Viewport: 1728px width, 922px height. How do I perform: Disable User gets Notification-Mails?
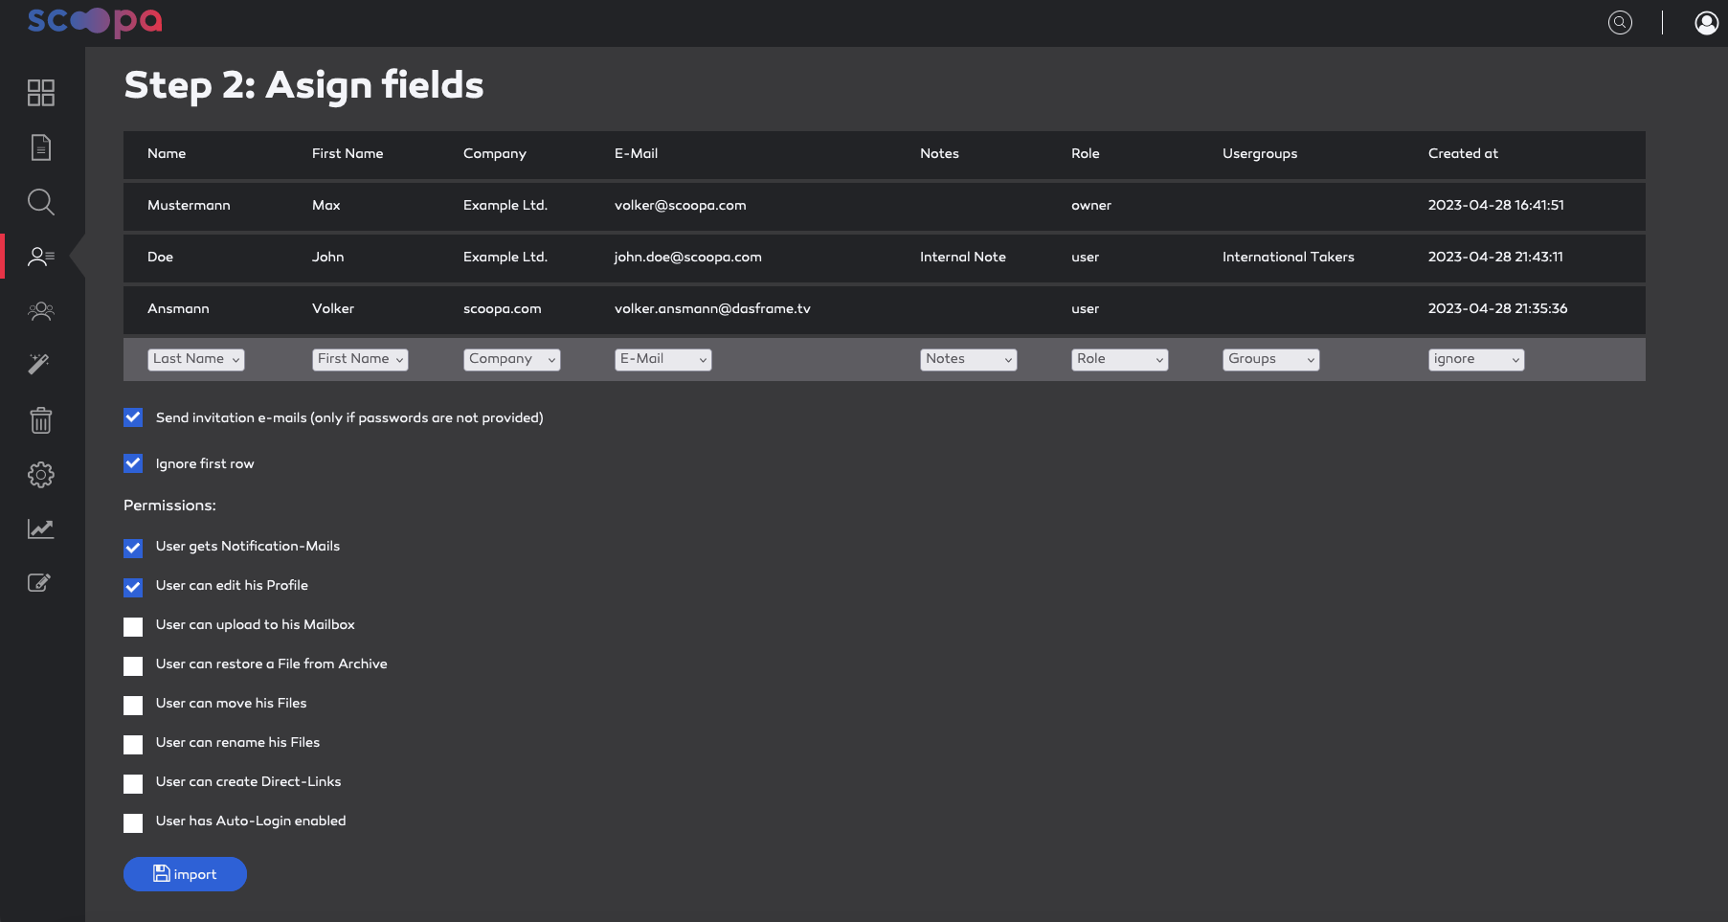pyautogui.click(x=133, y=548)
